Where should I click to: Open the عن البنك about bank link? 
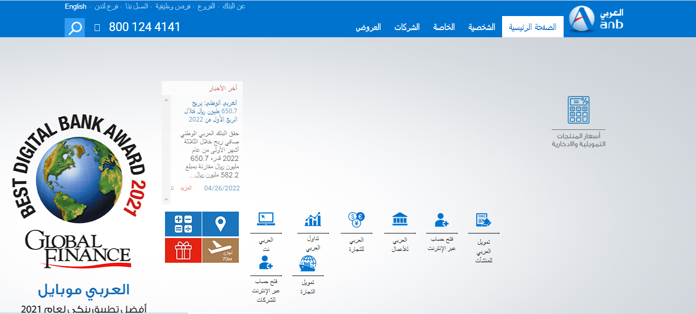click(234, 7)
